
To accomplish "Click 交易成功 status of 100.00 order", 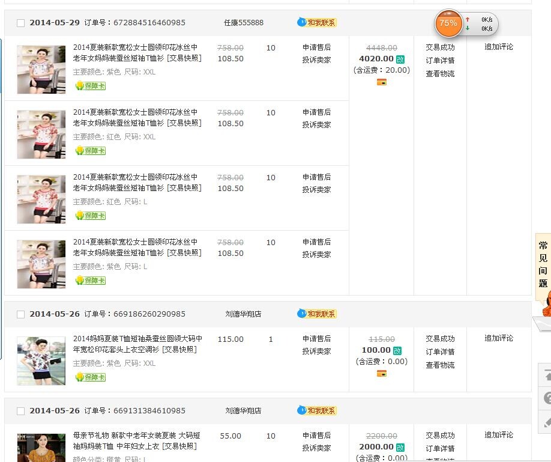I will [440, 338].
